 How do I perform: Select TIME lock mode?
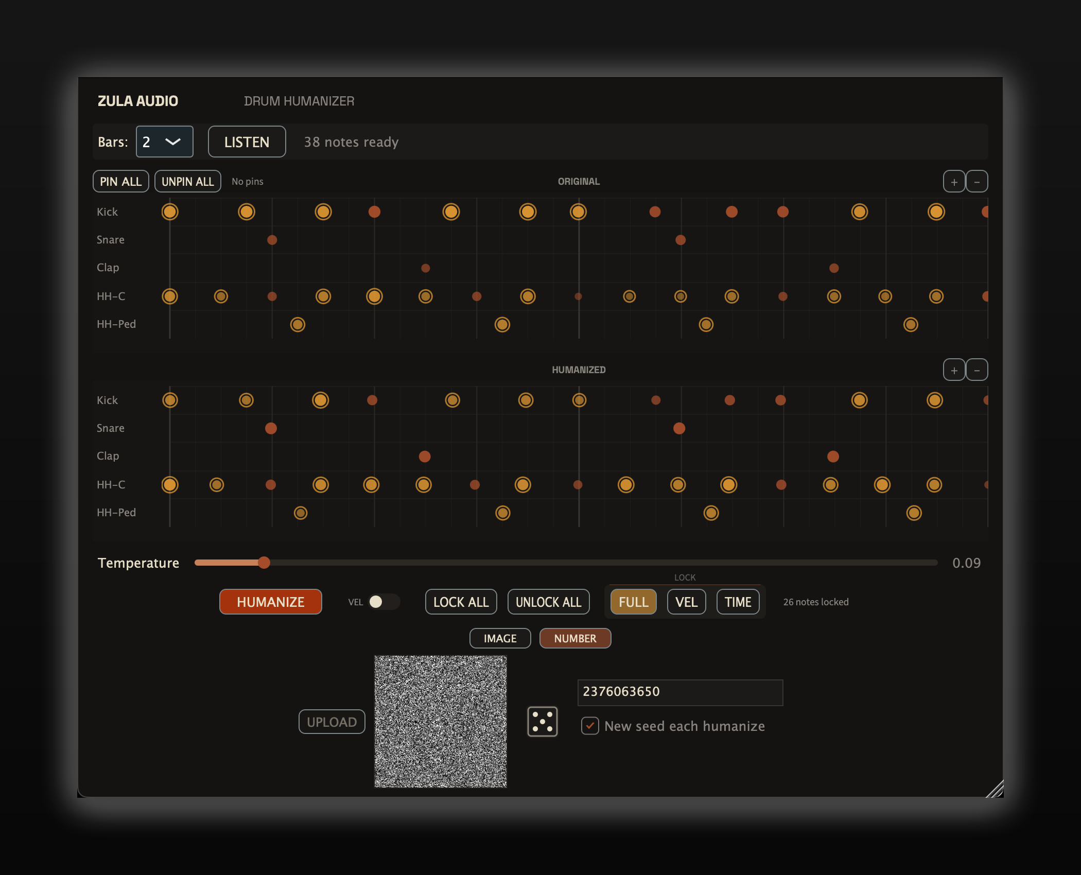738,602
